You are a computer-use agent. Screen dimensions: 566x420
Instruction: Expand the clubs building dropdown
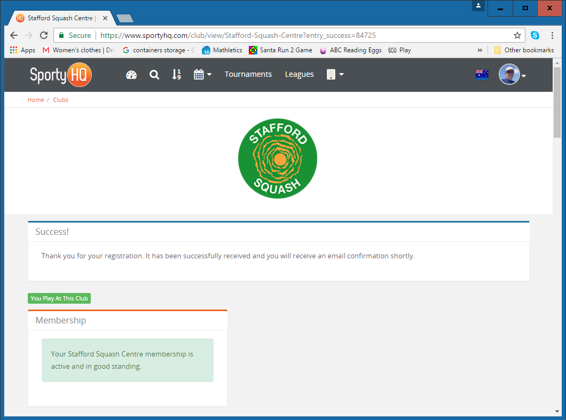click(x=335, y=75)
